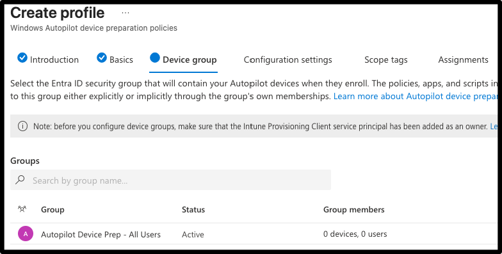Click the Active status cell
Viewport: 502px width, 254px height.
[x=193, y=234]
